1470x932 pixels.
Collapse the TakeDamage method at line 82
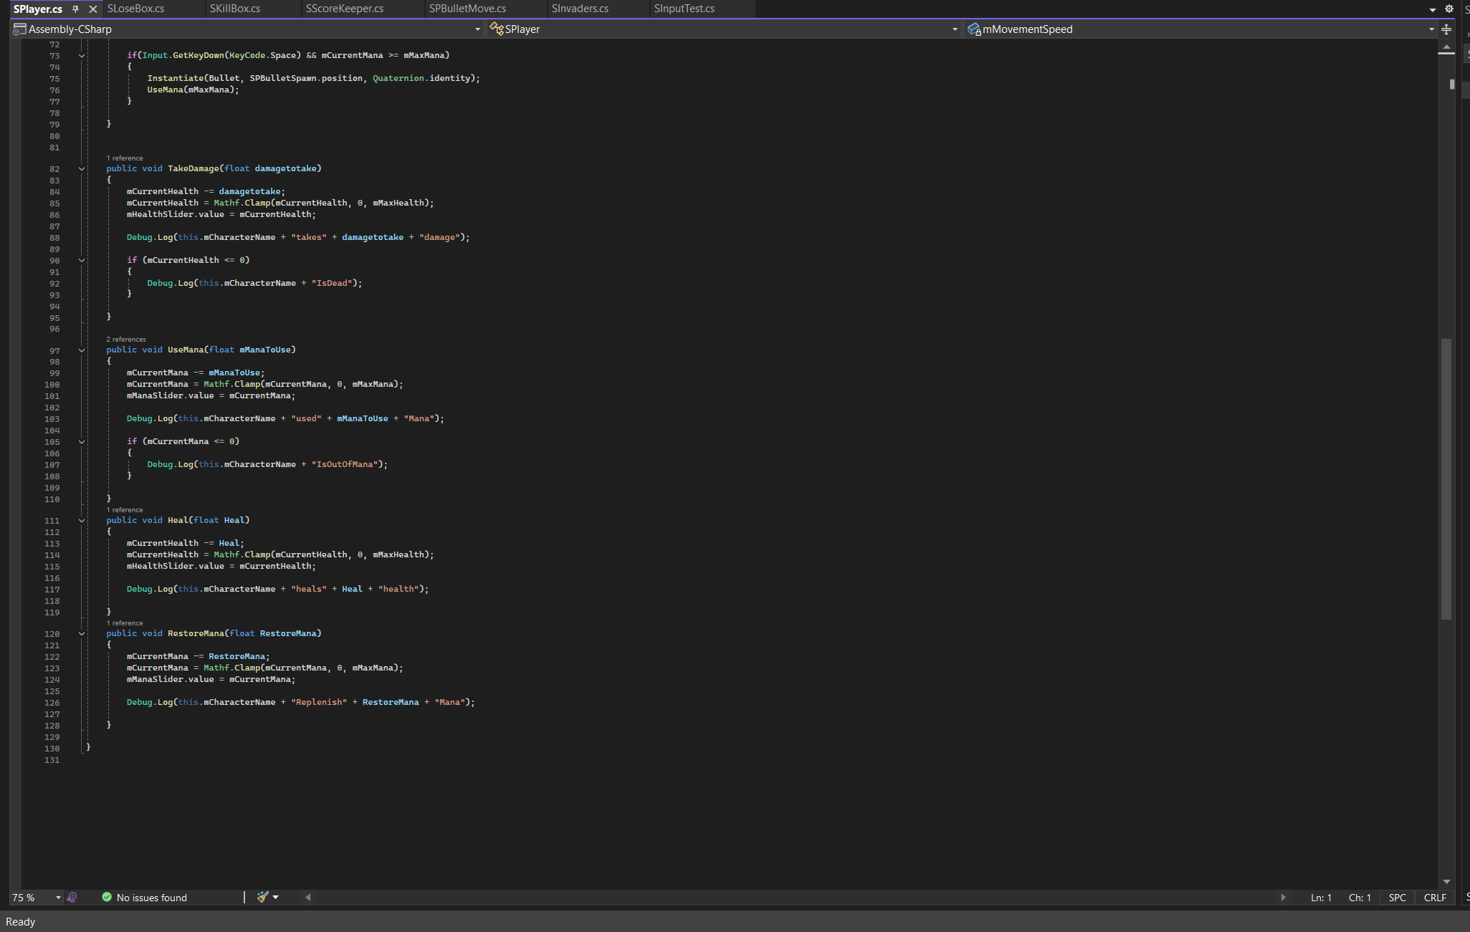point(82,169)
